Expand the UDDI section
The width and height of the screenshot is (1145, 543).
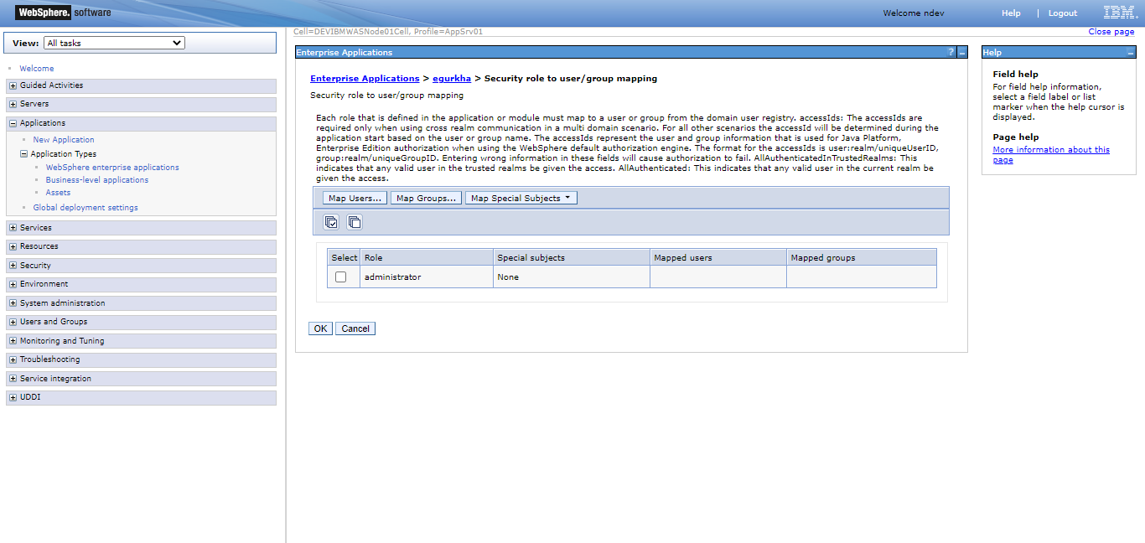pyautogui.click(x=13, y=397)
